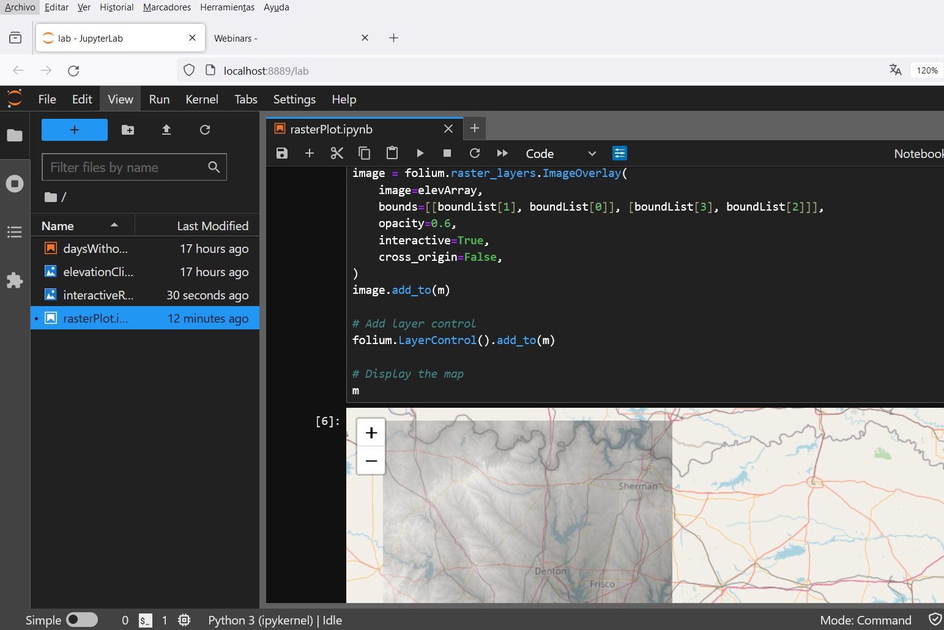The image size is (944, 630).
Task: Click the Filter files by name field
Action: pos(134,167)
